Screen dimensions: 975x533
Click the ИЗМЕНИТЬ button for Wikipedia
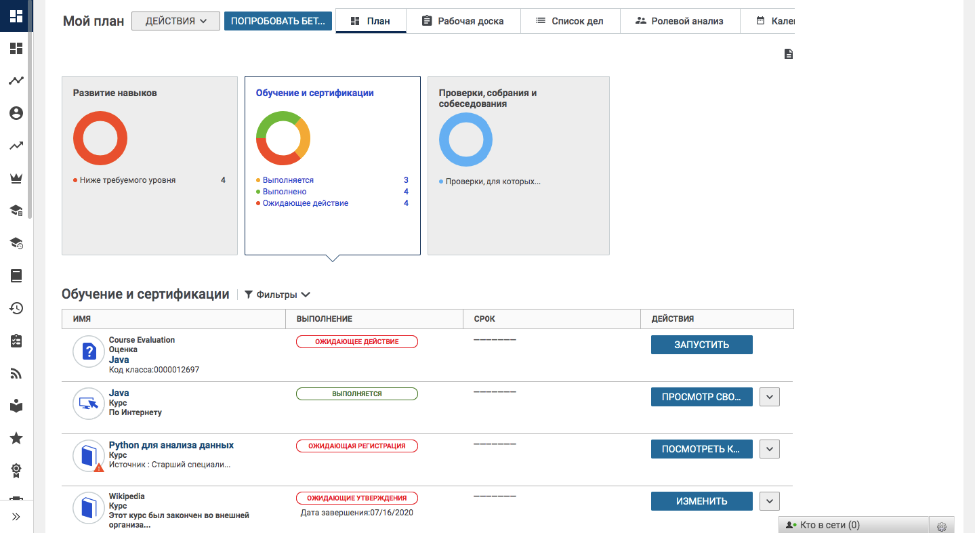[701, 501]
